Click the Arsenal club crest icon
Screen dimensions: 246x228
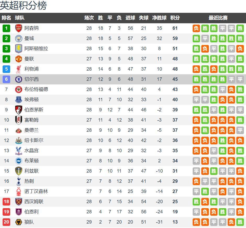[19, 28]
